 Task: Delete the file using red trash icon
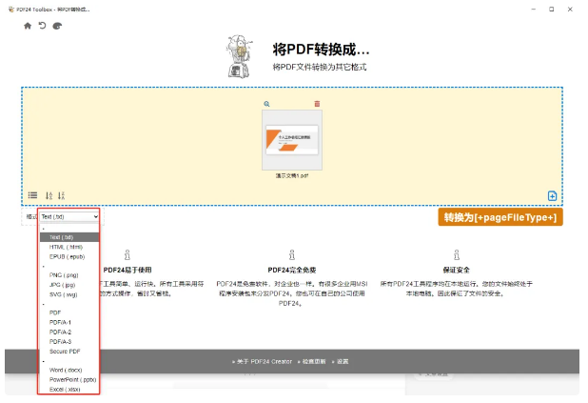tap(317, 104)
